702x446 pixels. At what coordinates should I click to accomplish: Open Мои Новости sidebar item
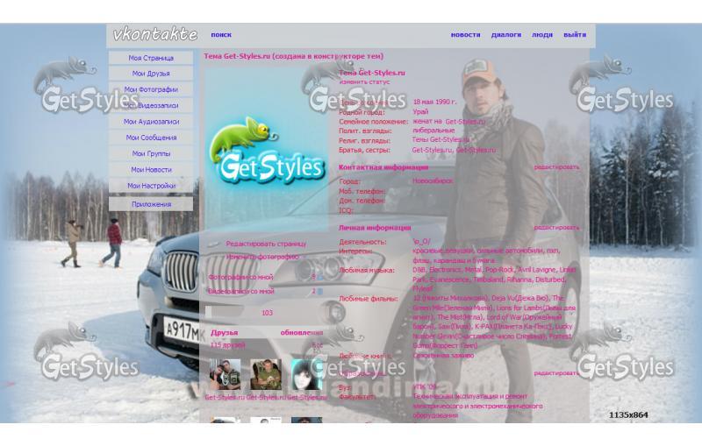click(x=151, y=169)
